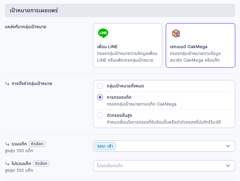Select the เพื่อน LINE audience source card

point(127,45)
